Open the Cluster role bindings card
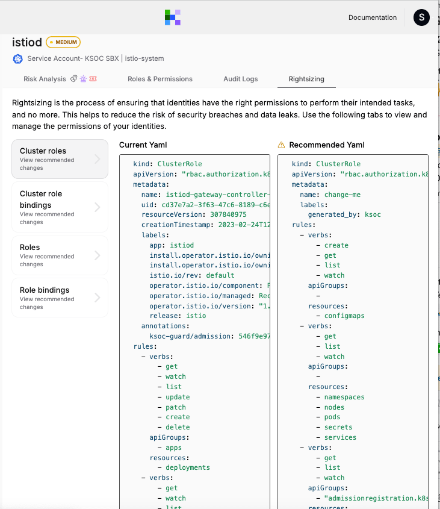This screenshot has height=509, width=440. point(60,207)
